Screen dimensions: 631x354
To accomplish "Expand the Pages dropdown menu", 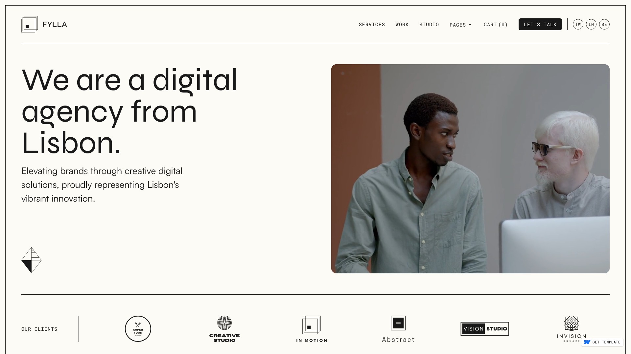I will click(457, 25).
